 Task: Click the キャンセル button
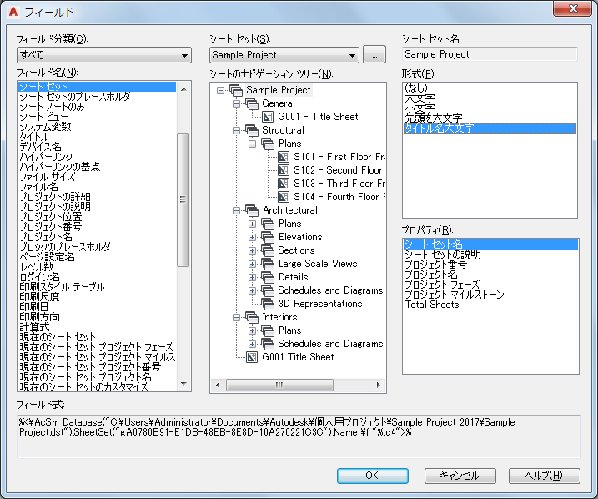point(460,476)
